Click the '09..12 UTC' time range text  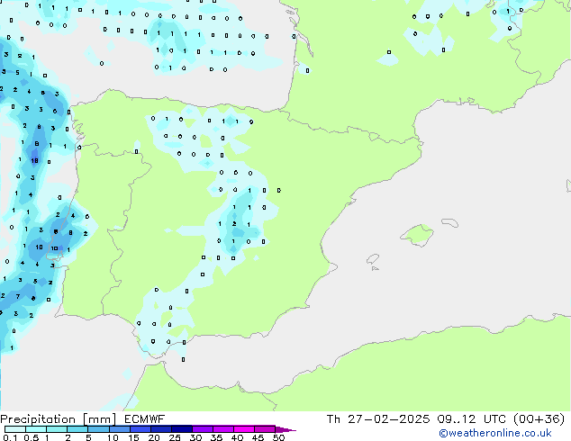coord(472,419)
